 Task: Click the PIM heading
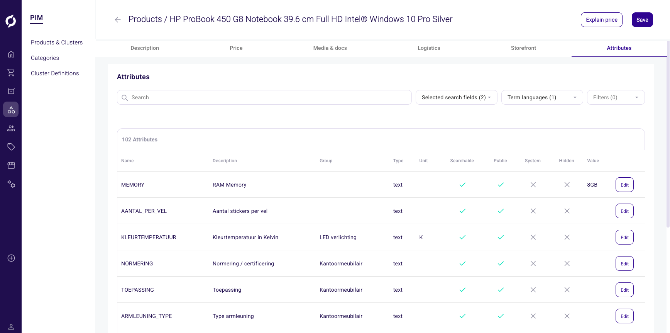pyautogui.click(x=37, y=18)
